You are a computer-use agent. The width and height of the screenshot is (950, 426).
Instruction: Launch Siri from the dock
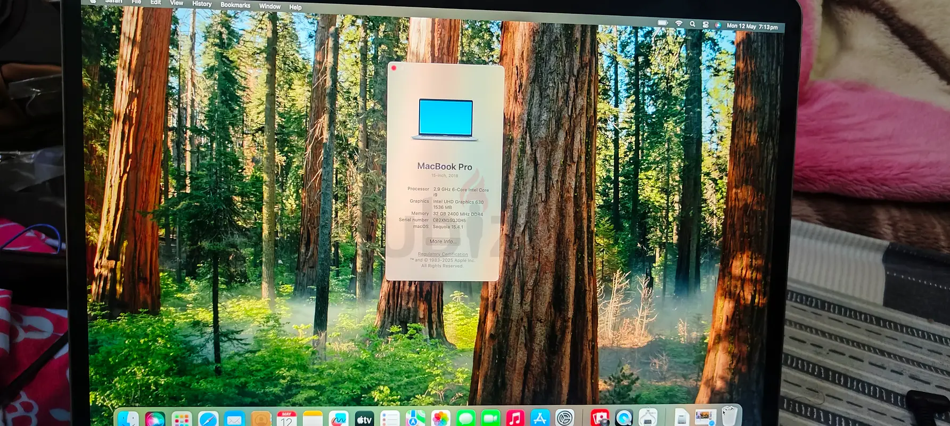[x=155, y=419]
